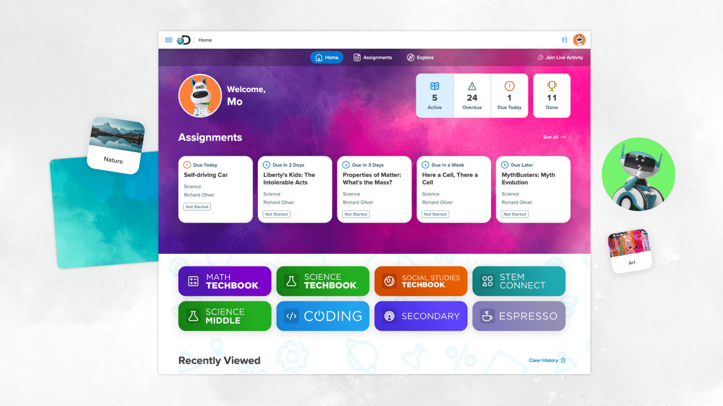Switch to the Assignments tab

373,58
